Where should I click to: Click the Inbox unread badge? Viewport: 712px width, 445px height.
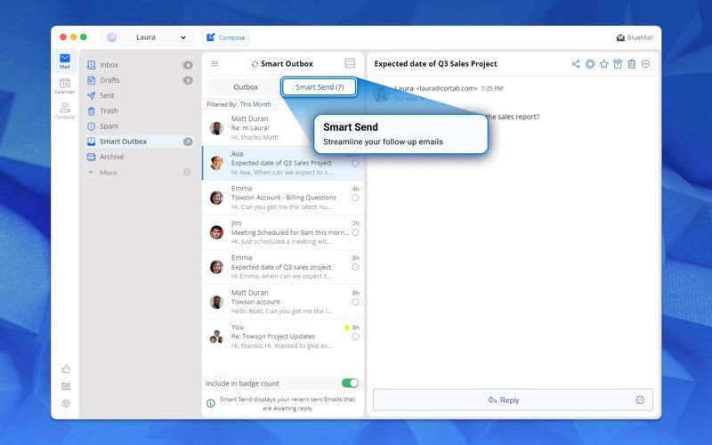pos(188,65)
